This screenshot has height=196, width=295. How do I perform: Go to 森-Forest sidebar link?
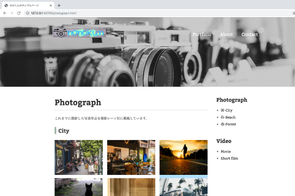point(228,124)
